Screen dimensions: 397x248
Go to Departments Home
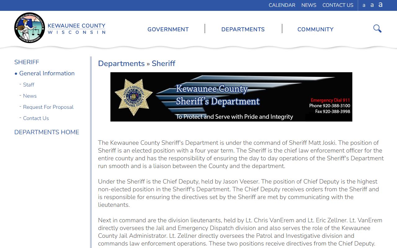[x=47, y=132]
